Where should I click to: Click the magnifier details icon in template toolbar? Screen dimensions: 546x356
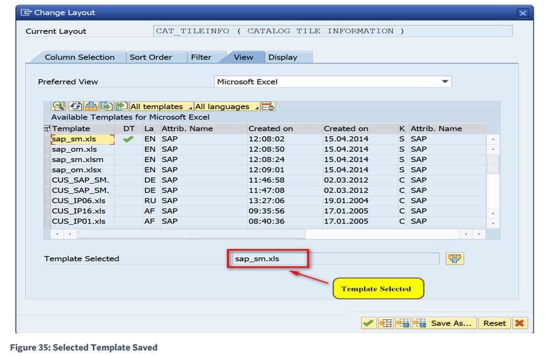point(58,106)
